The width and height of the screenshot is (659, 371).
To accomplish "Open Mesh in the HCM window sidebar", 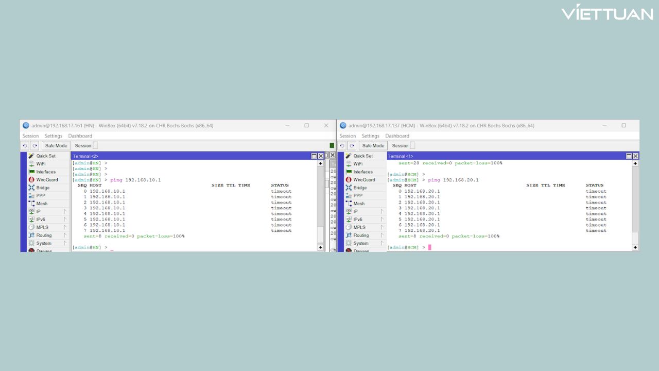I will (359, 204).
